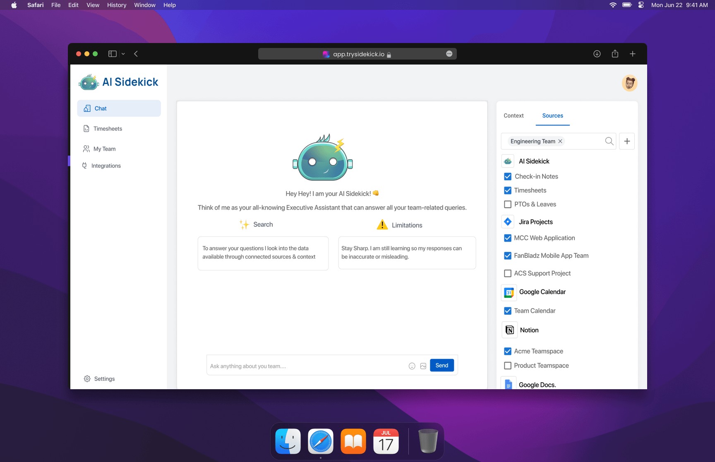The image size is (715, 462).
Task: Click the AI Sidekick source icon
Action: pyautogui.click(x=508, y=161)
